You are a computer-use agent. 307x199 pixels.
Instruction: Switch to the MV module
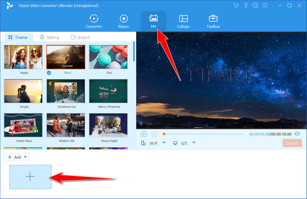(153, 21)
